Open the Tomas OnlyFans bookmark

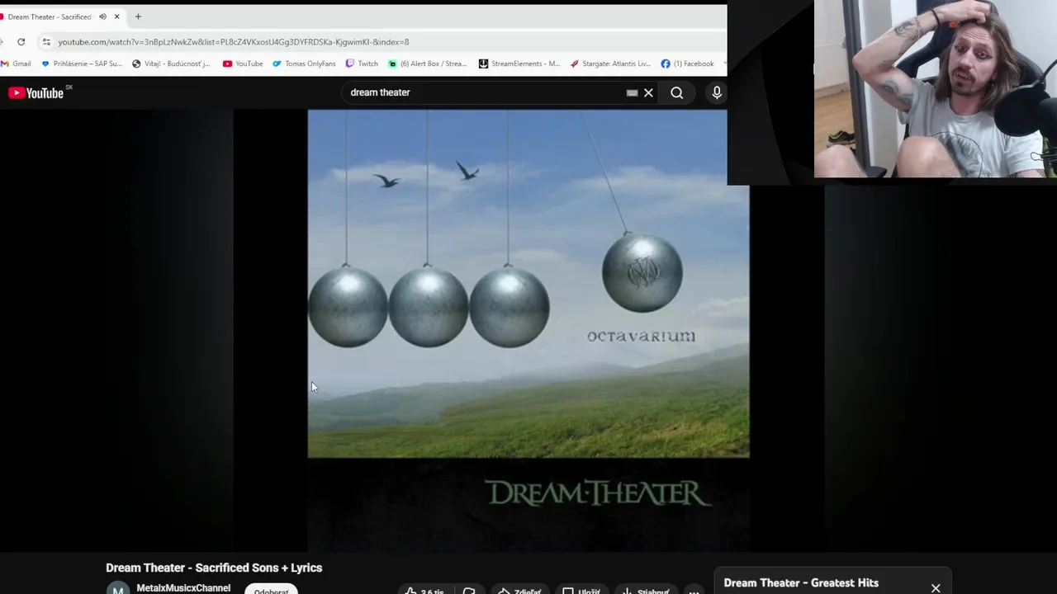[304, 64]
